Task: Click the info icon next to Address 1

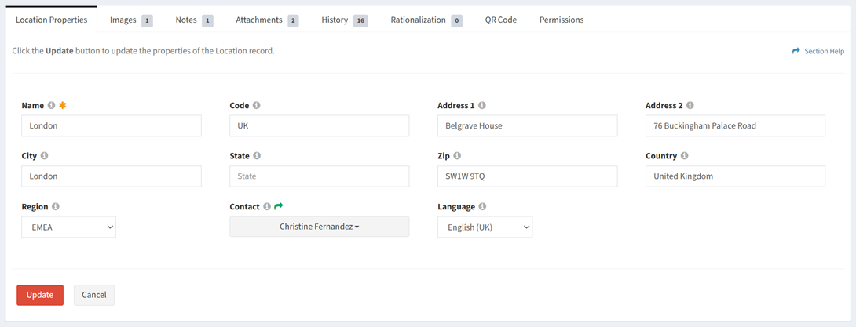Action: point(482,105)
